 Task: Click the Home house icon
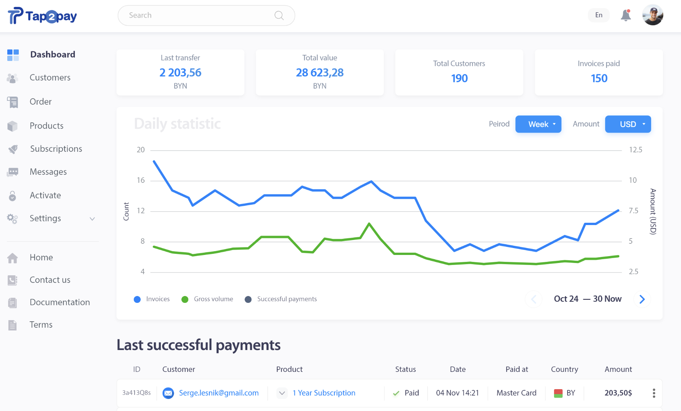13,258
